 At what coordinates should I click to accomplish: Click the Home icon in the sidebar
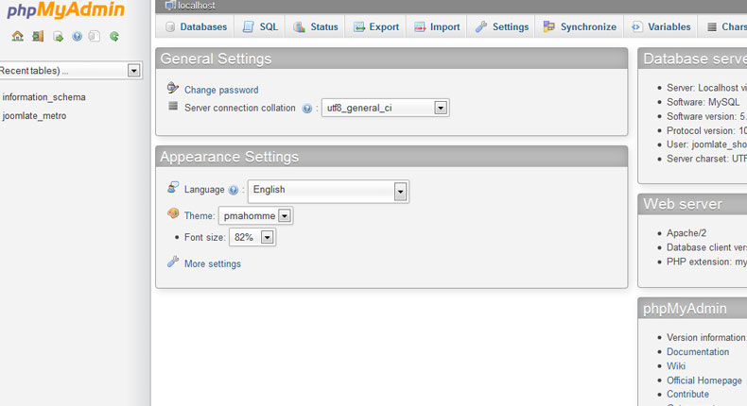click(x=18, y=37)
